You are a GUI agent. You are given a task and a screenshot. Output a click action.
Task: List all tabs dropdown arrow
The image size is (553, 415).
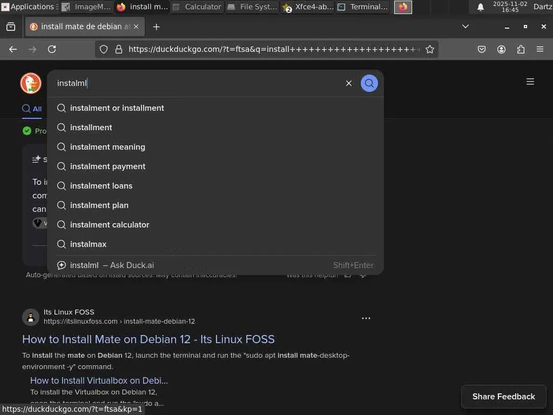coord(465,26)
